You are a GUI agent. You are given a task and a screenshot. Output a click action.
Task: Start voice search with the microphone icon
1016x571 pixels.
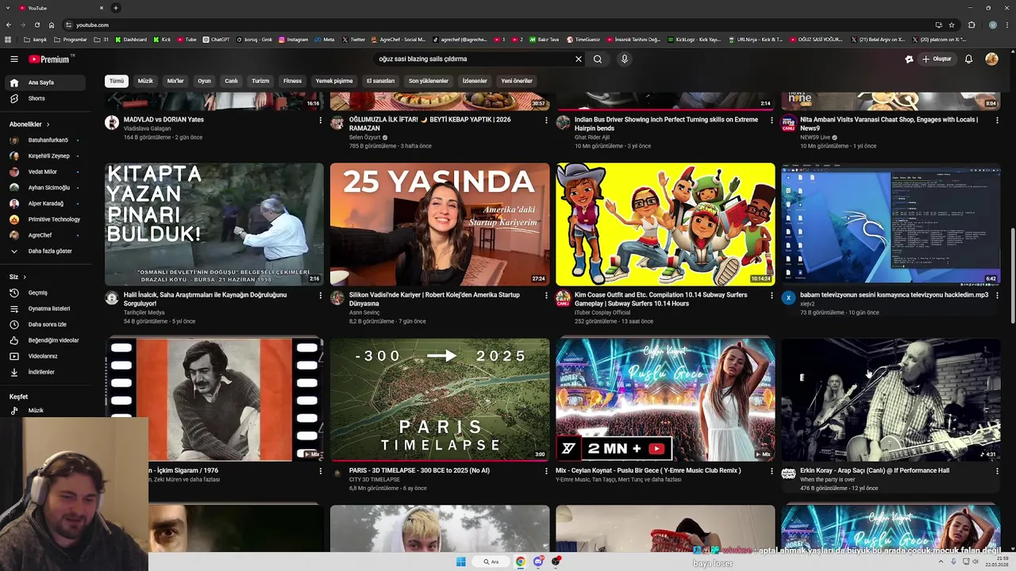625,59
